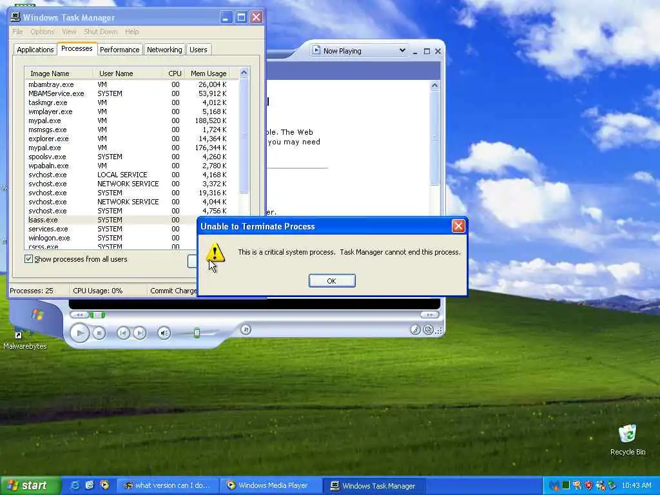This screenshot has width=660, height=495.
Task: Select the services.exe process row
Action: tap(112, 229)
